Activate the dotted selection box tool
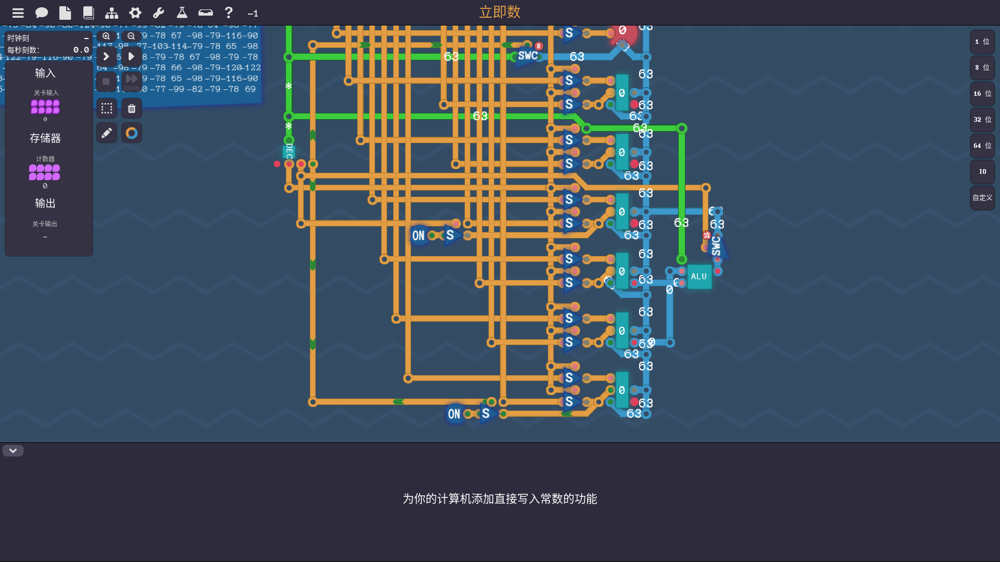 (x=107, y=108)
